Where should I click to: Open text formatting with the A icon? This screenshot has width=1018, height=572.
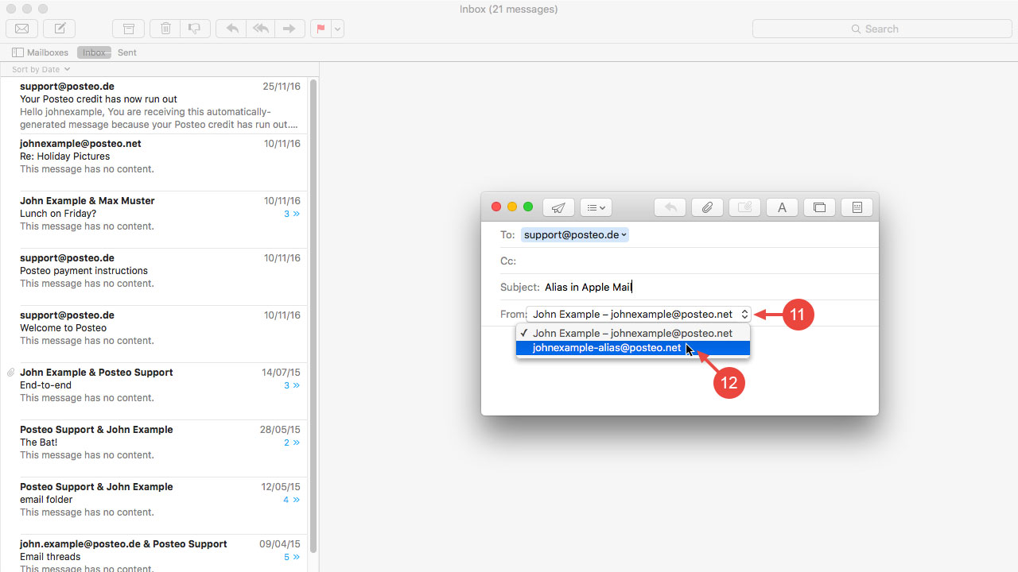[782, 207]
